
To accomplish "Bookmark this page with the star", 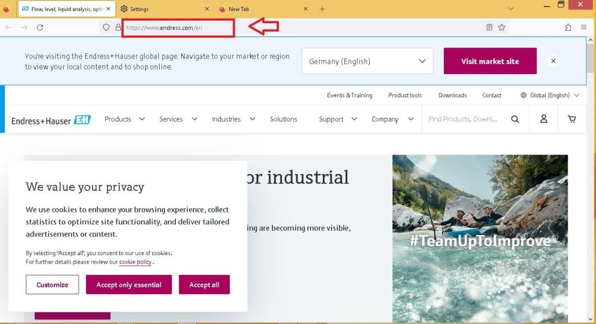I will 502,27.
